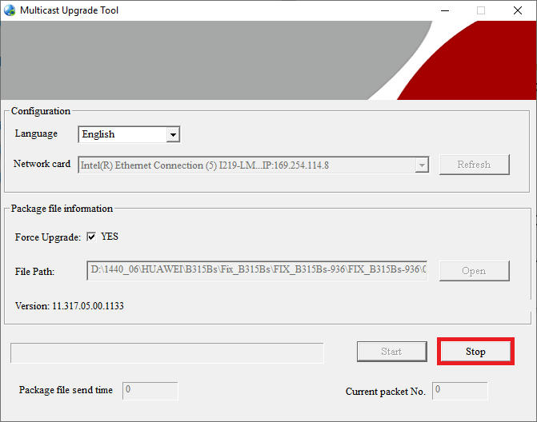This screenshot has width=537, height=422.
Task: Click the Current packet No. label
Action: (x=386, y=392)
